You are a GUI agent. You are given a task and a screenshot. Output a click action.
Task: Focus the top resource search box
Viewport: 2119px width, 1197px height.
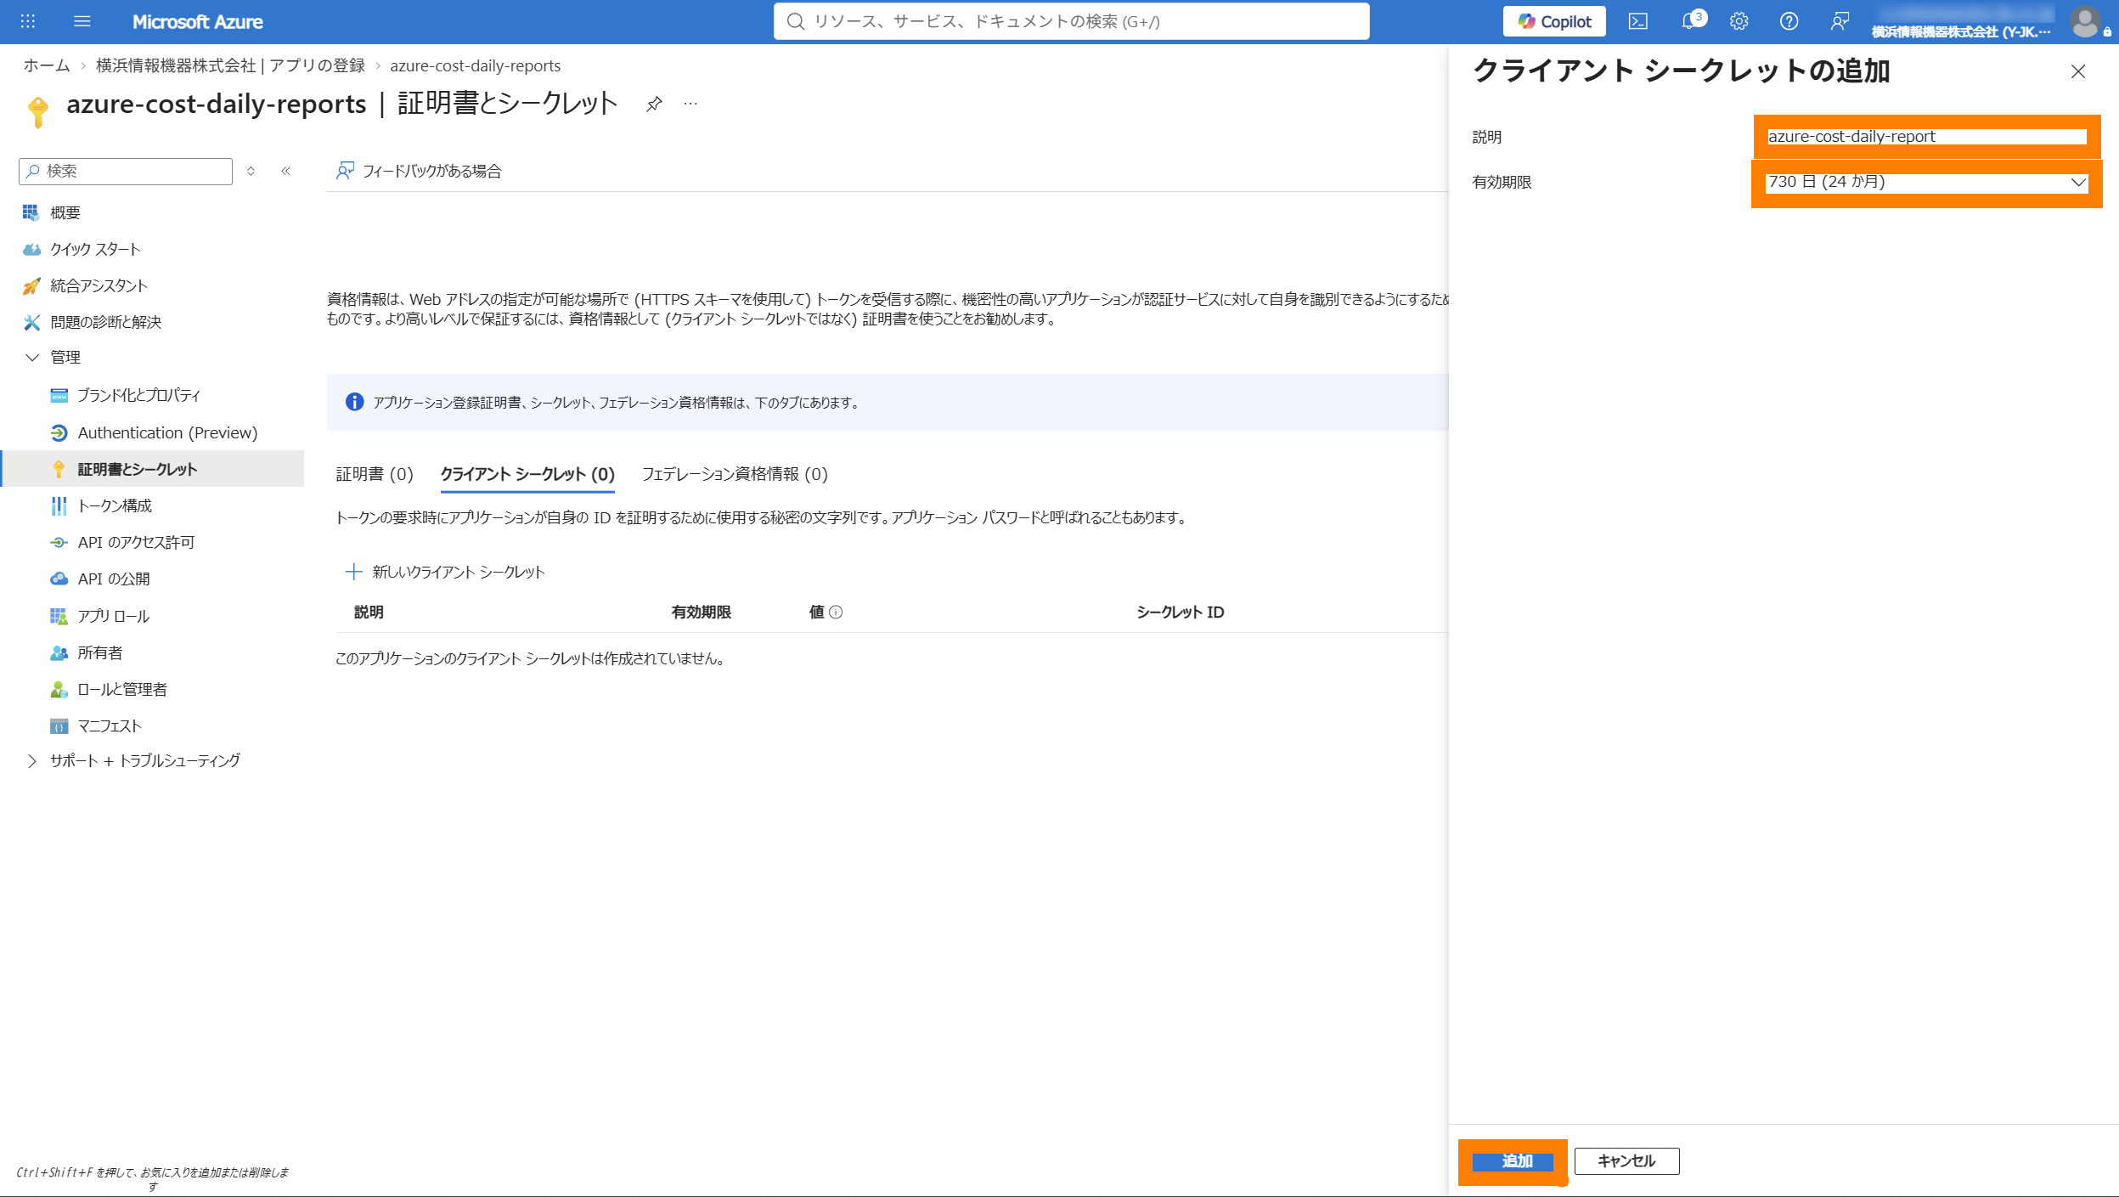(1071, 21)
